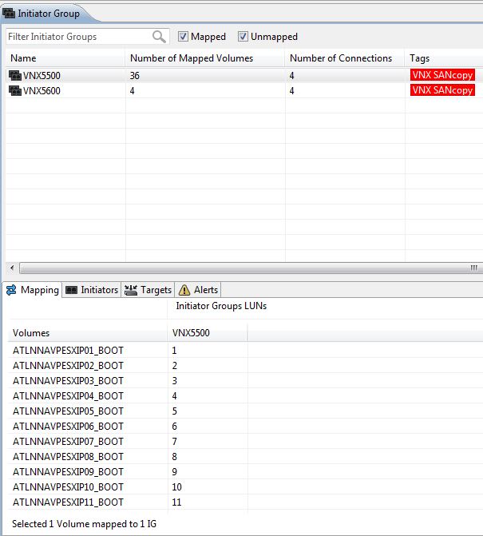Click VNX5600 mapped volumes value 4
483x536 pixels.
tap(133, 91)
